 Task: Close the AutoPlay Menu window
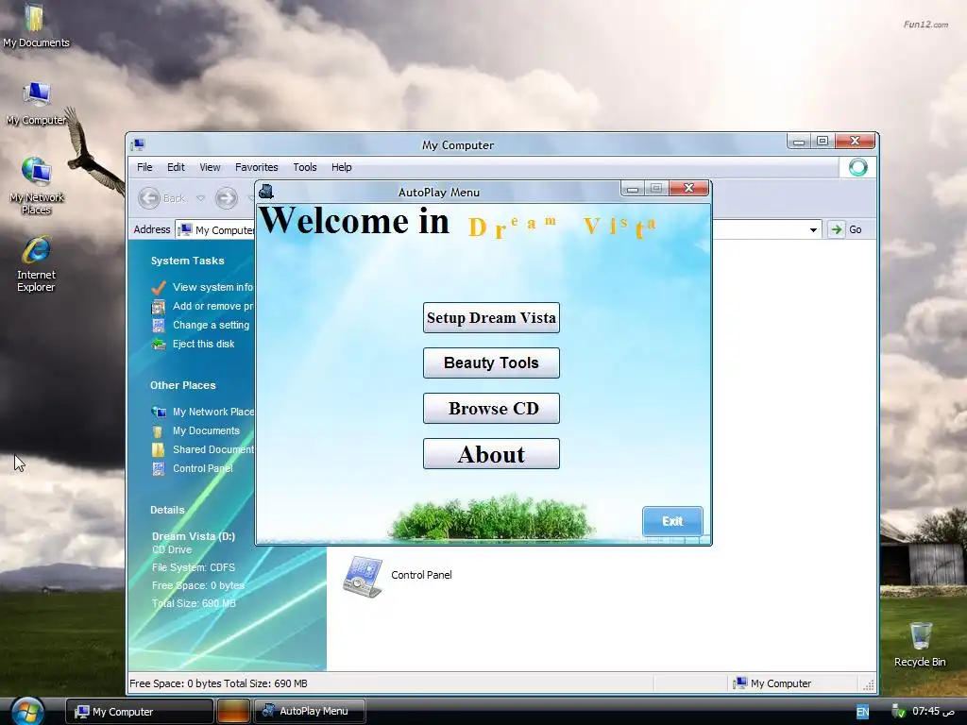click(688, 188)
